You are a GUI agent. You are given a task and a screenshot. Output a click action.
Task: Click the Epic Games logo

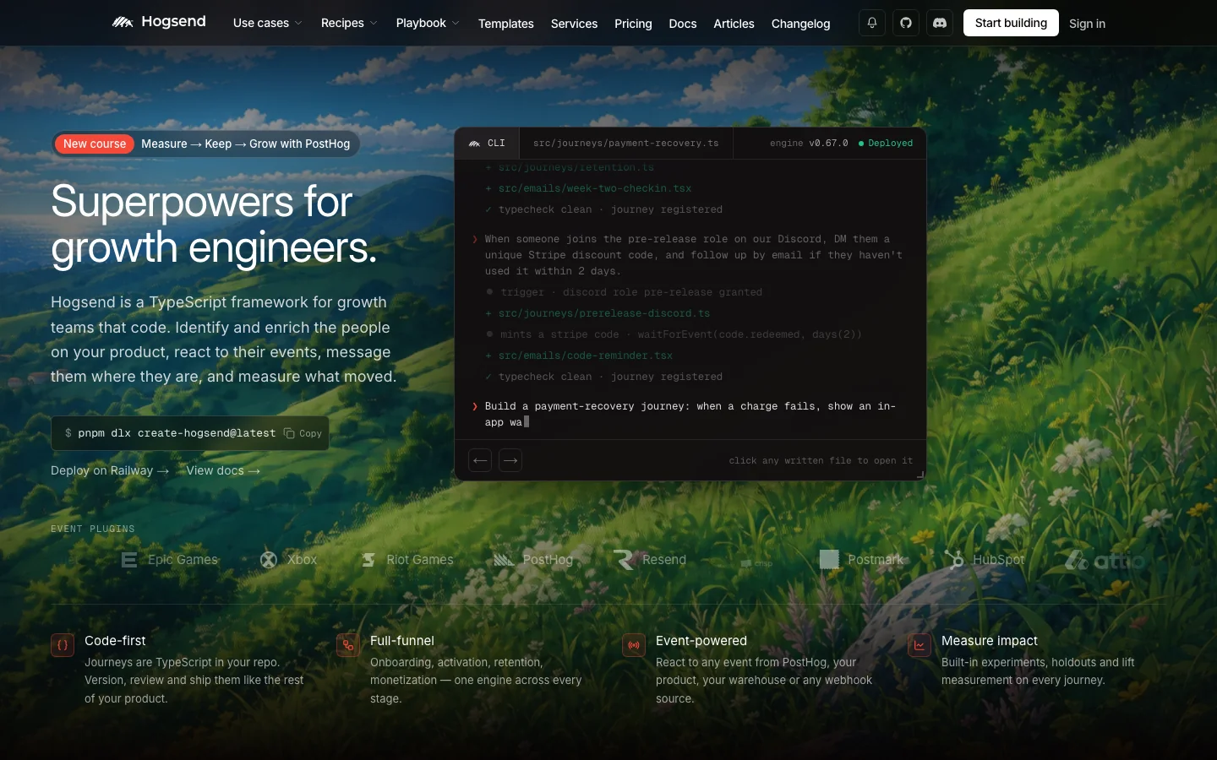point(170,560)
